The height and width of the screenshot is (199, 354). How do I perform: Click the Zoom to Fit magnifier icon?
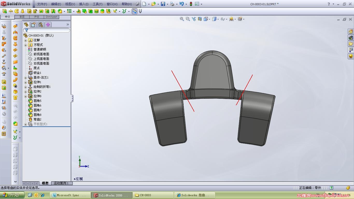tap(182, 19)
